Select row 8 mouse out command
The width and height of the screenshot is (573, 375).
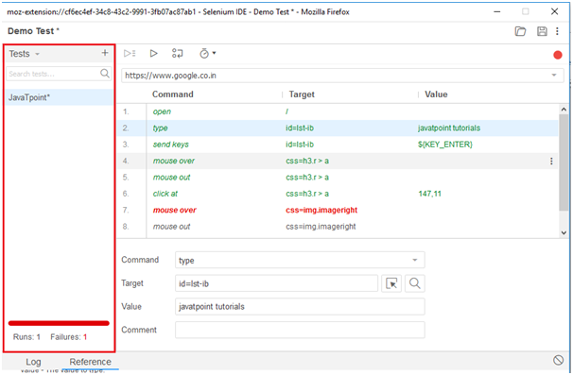(x=338, y=227)
